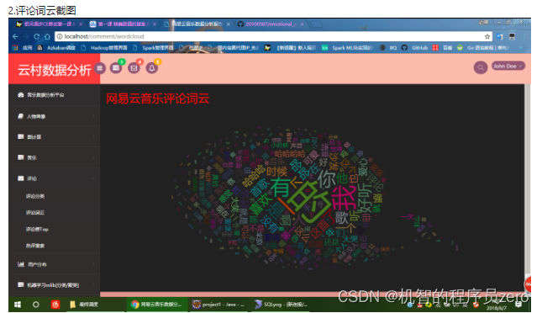The height and width of the screenshot is (313, 542).
Task: Open the list notifications icon with green badge
Action: [x=116, y=68]
